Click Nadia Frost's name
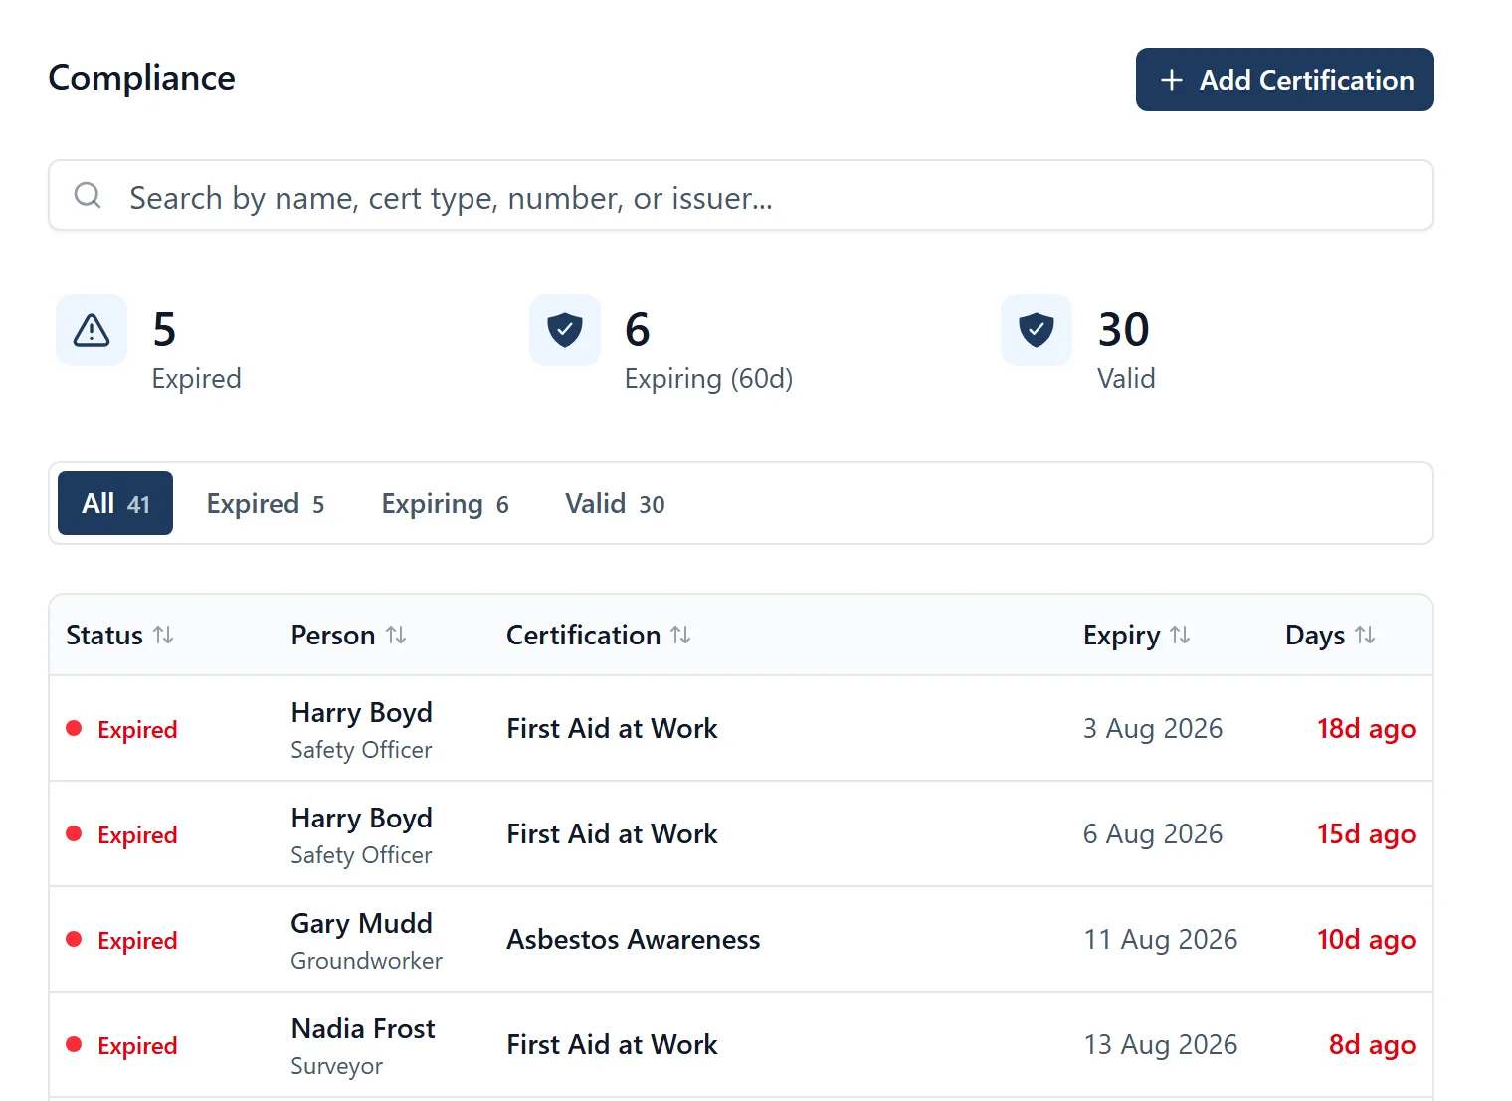The image size is (1512, 1101). 363,1028
